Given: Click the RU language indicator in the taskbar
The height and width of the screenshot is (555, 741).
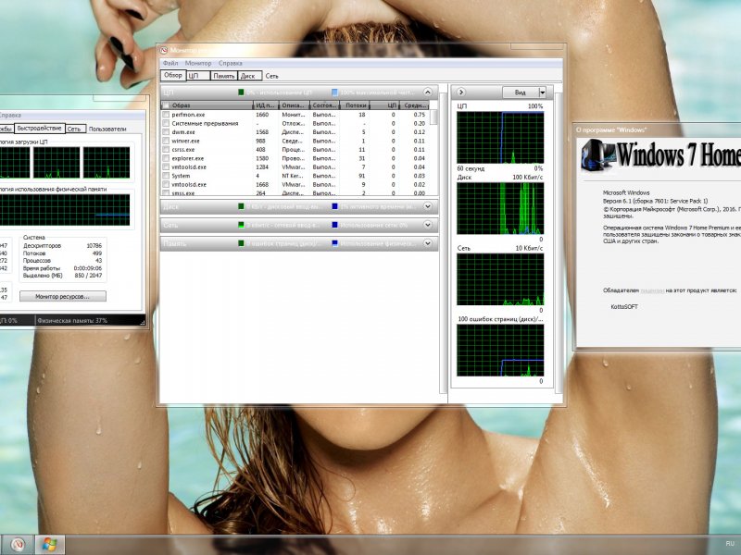Looking at the screenshot, I should (x=730, y=544).
